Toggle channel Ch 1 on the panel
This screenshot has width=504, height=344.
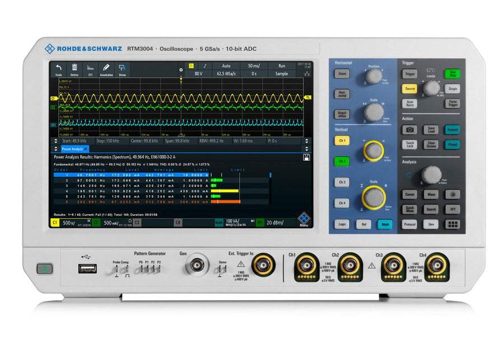tap(342, 140)
